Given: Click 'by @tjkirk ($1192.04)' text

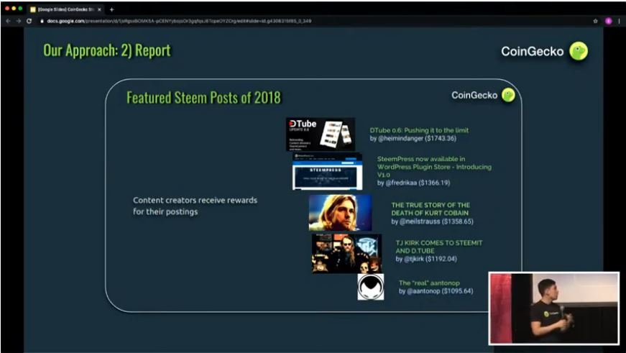Looking at the screenshot, I should [426, 259].
